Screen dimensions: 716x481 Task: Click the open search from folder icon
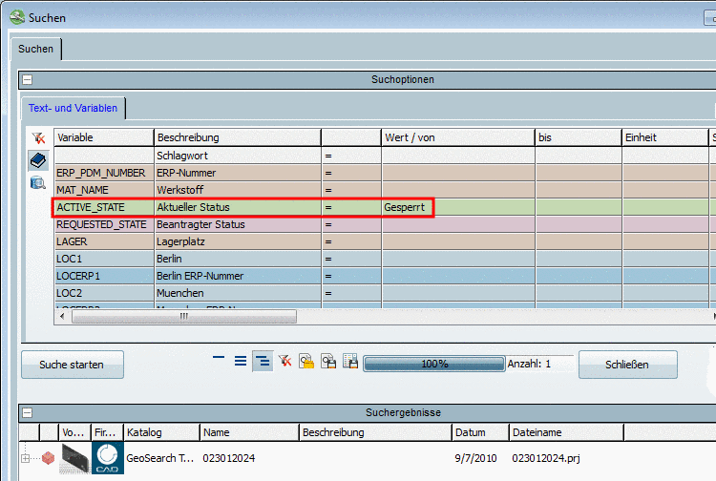tap(306, 362)
